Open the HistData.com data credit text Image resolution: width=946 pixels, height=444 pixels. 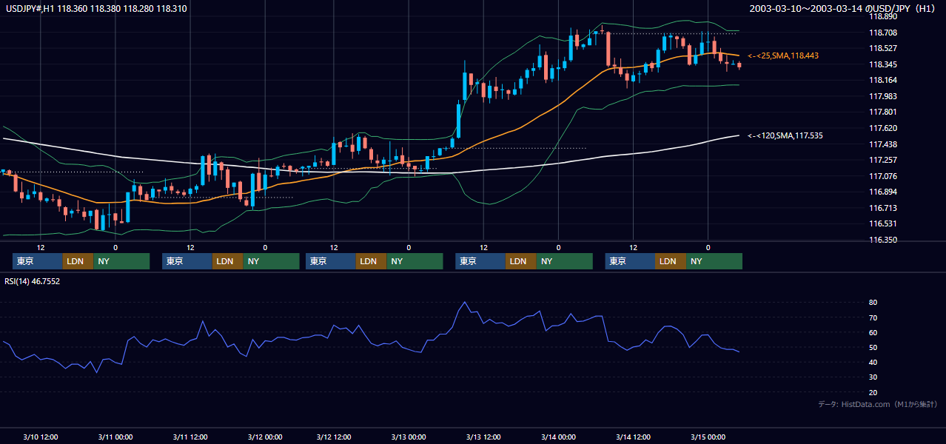coord(878,404)
